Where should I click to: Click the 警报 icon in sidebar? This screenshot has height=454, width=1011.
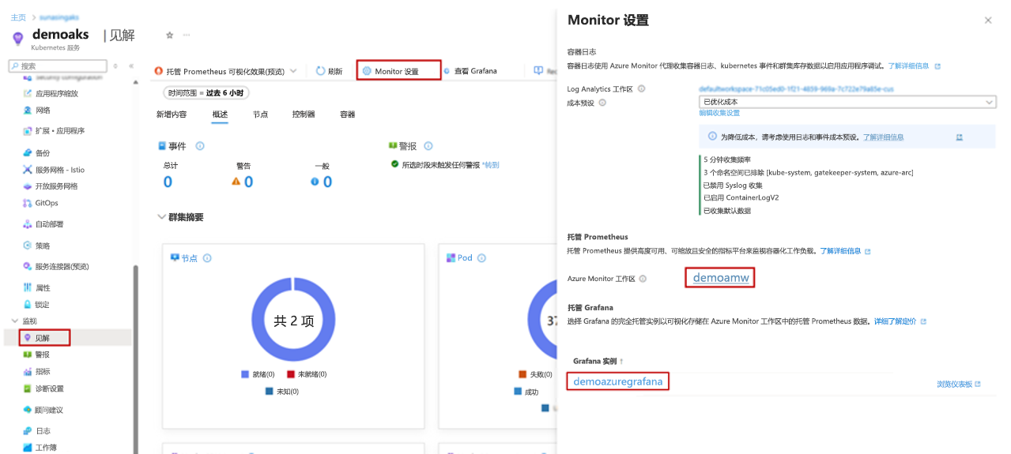click(28, 355)
